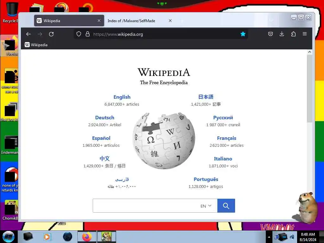Image resolution: width=324 pixels, height=243 pixels.
Task: Open the 中文 Wikipedia link
Action: coord(104,159)
